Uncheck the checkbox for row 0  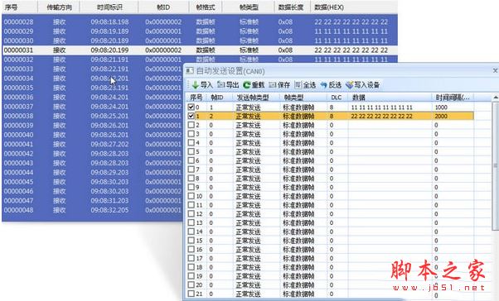191,107
